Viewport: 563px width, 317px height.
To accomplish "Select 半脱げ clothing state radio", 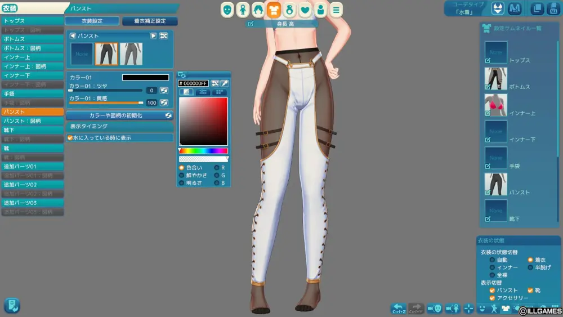I will [x=530, y=267].
